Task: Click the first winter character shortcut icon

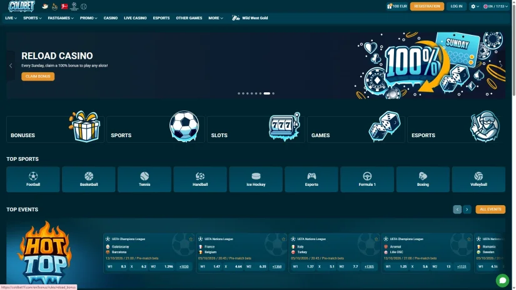Action: [x=45, y=6]
